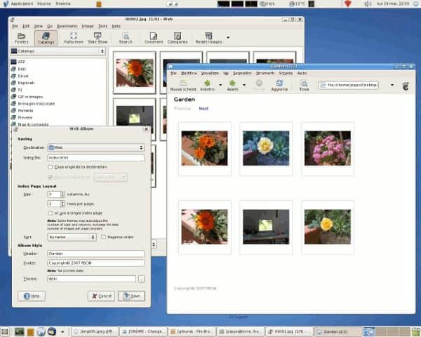Switch to Fullscreen mode
Viewport: 421px width, 337px height.
[x=73, y=37]
